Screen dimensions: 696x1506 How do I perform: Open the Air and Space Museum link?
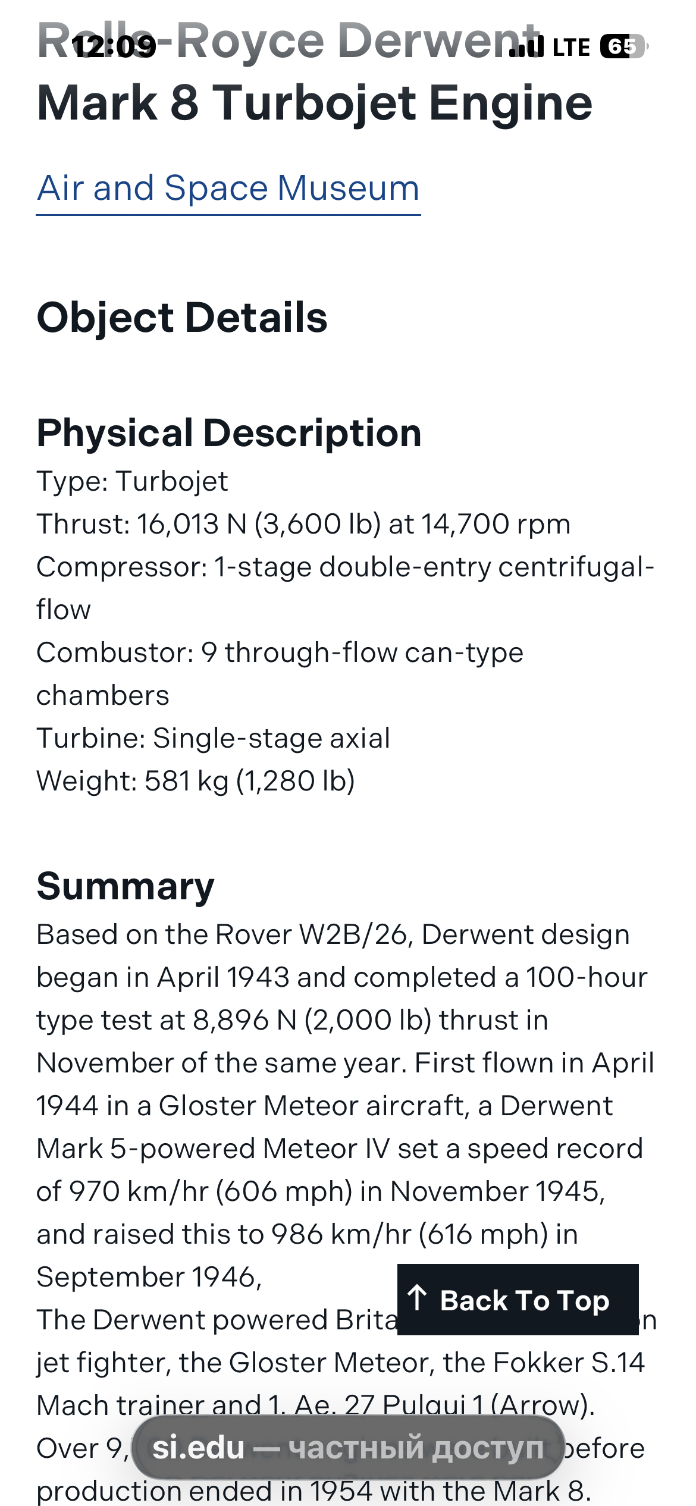coord(228,189)
